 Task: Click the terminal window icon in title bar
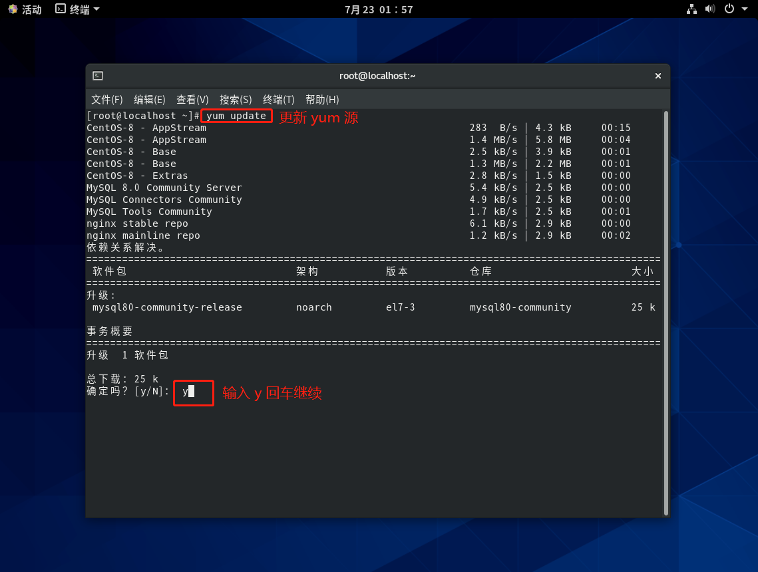click(x=98, y=76)
